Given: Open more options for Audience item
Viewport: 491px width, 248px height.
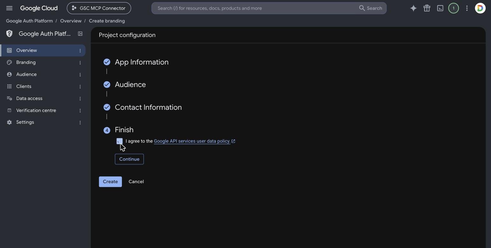Looking at the screenshot, I should 80,75.
